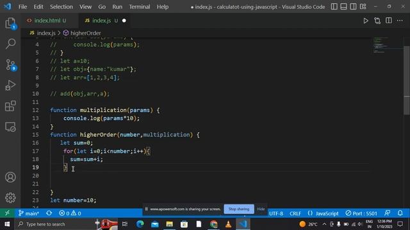410x230 pixels.
Task: Open Google Chrome from taskbar
Action: (213, 224)
